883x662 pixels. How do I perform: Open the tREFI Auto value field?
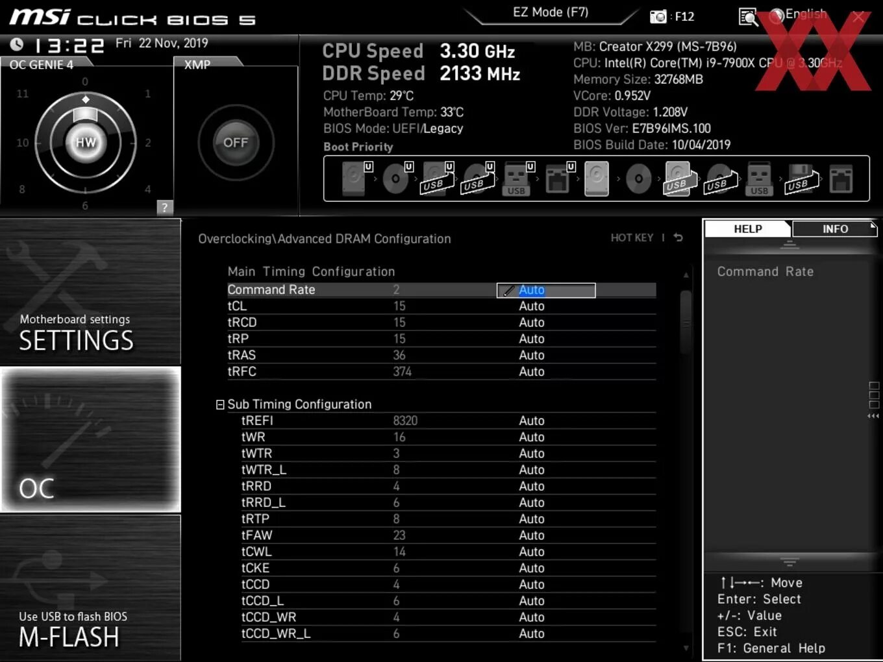tap(532, 421)
